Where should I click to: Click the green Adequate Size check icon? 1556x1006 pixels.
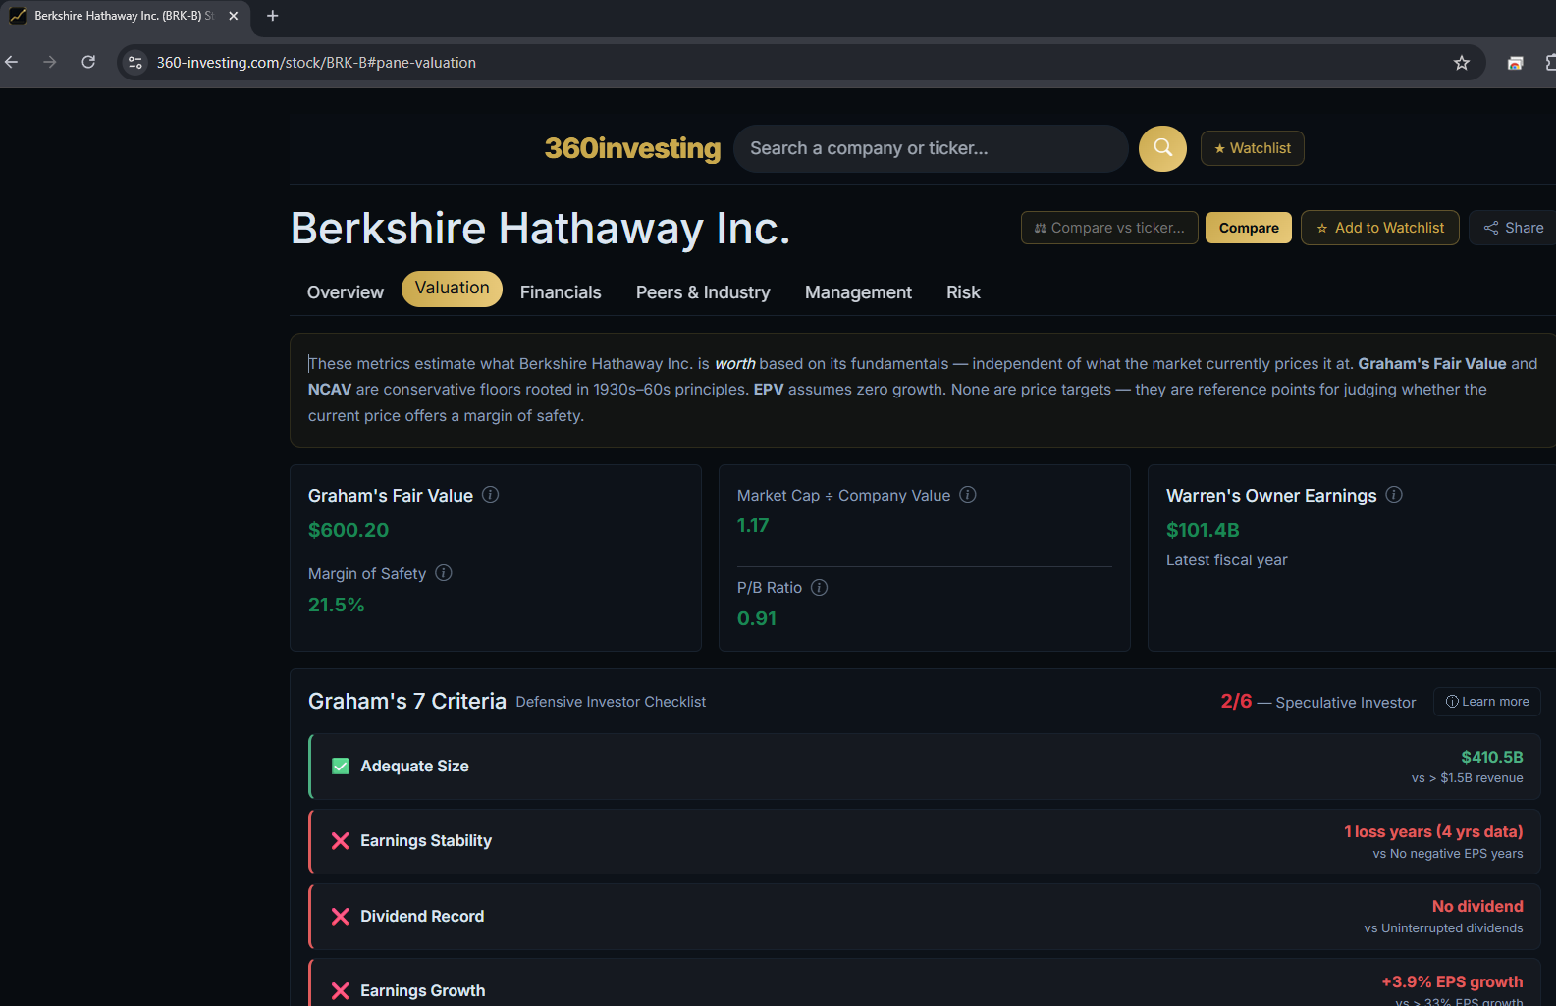point(341,766)
